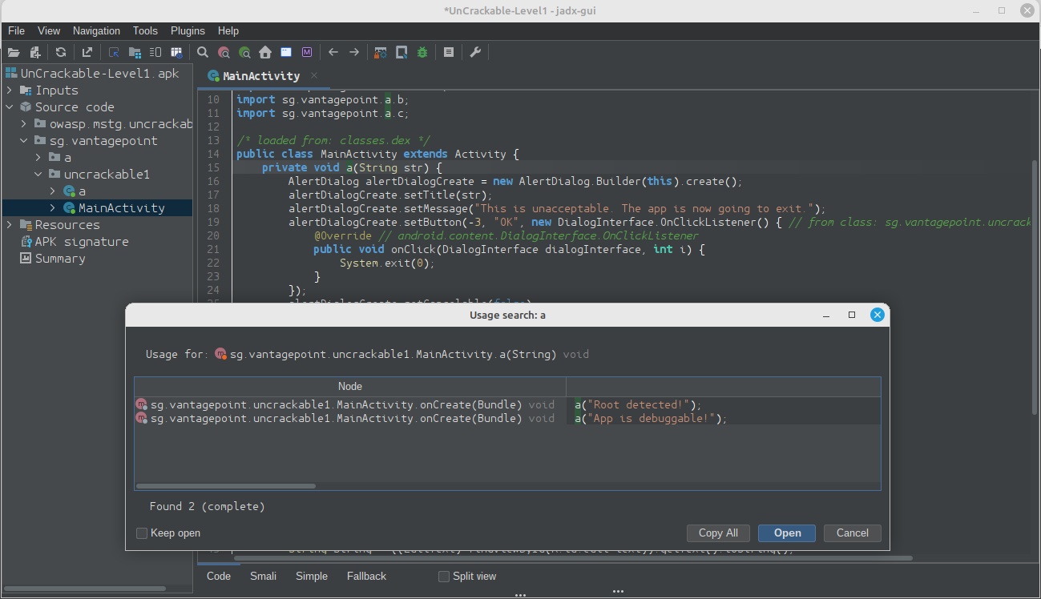
Task: Open preferences with the wrench icon
Action: 475,53
